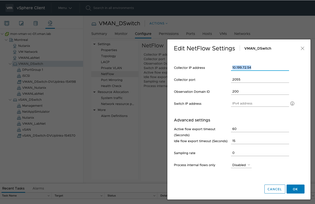Switch to the Networks tab
The width and height of the screenshot is (315, 204).
(x=242, y=34)
